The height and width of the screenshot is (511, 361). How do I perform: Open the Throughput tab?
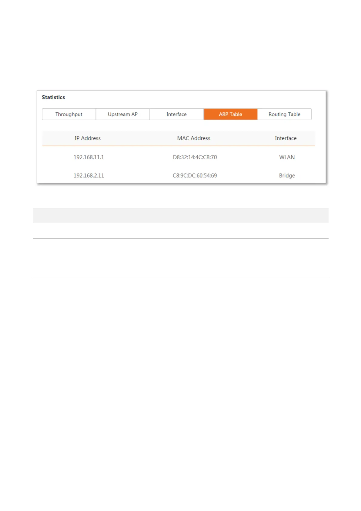[x=69, y=114]
